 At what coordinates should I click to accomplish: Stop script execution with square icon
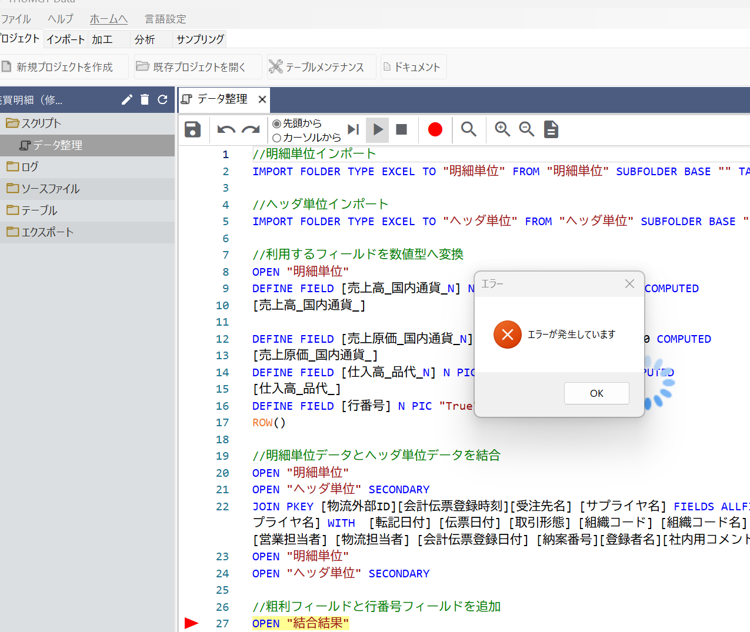tap(402, 129)
